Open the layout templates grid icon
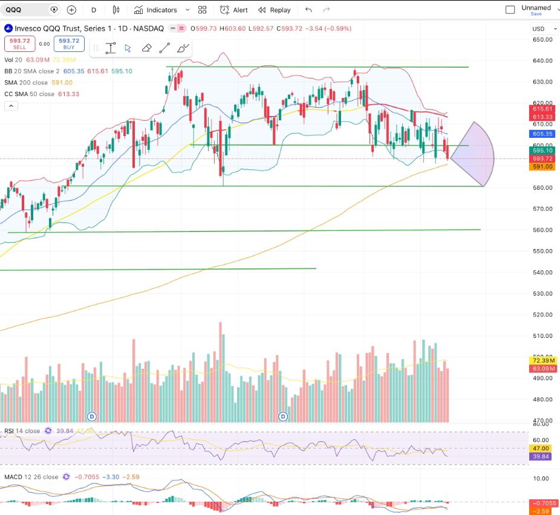Viewport: 560px width, 515px height. [x=203, y=10]
